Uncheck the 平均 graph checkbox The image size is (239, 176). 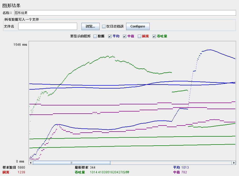pyautogui.click(x=110, y=36)
